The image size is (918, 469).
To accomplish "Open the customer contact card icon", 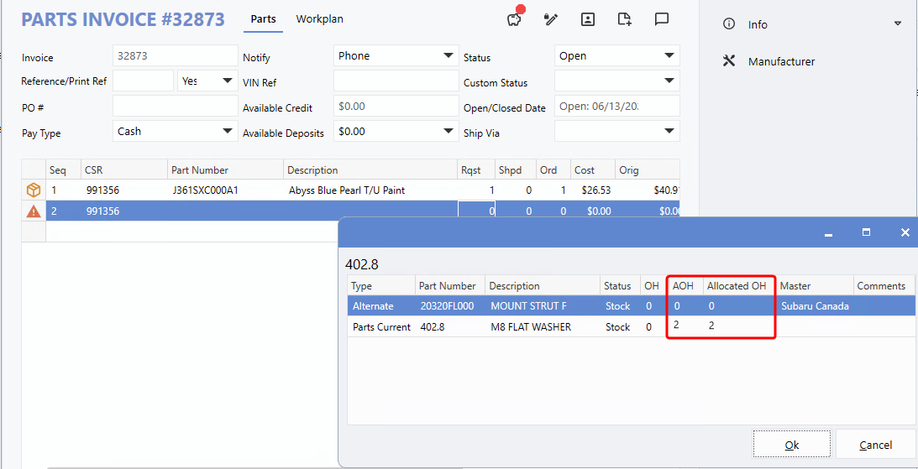I will [588, 19].
